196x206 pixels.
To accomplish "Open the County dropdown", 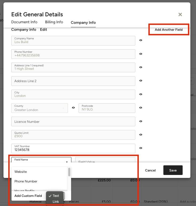I will pyautogui.click(x=40, y=108).
